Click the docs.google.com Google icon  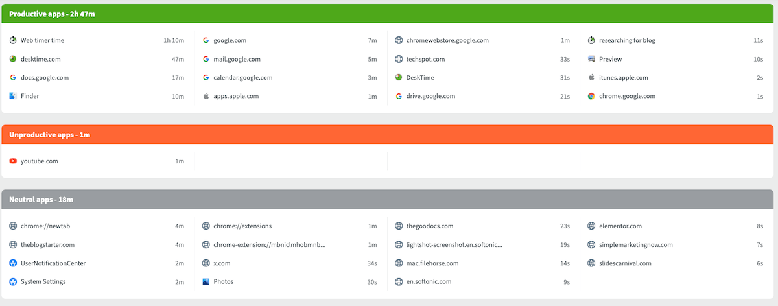pos(13,77)
